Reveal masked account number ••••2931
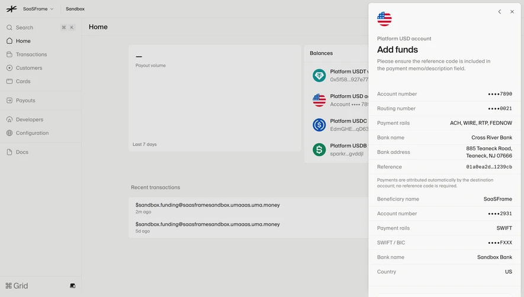This screenshot has width=524, height=297. tap(500, 214)
